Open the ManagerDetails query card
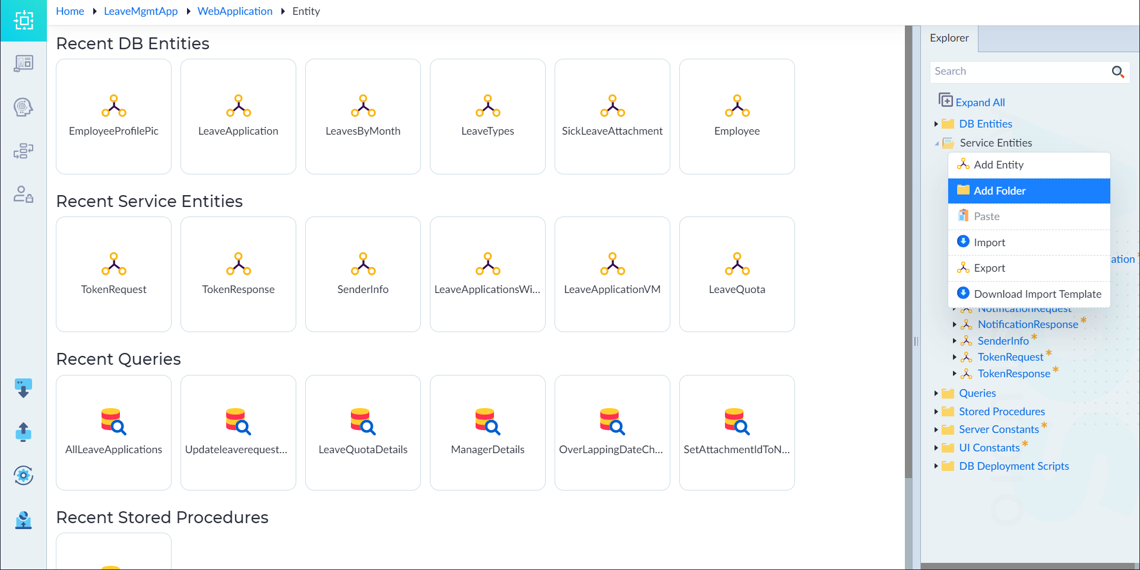This screenshot has width=1140, height=570. pos(487,432)
